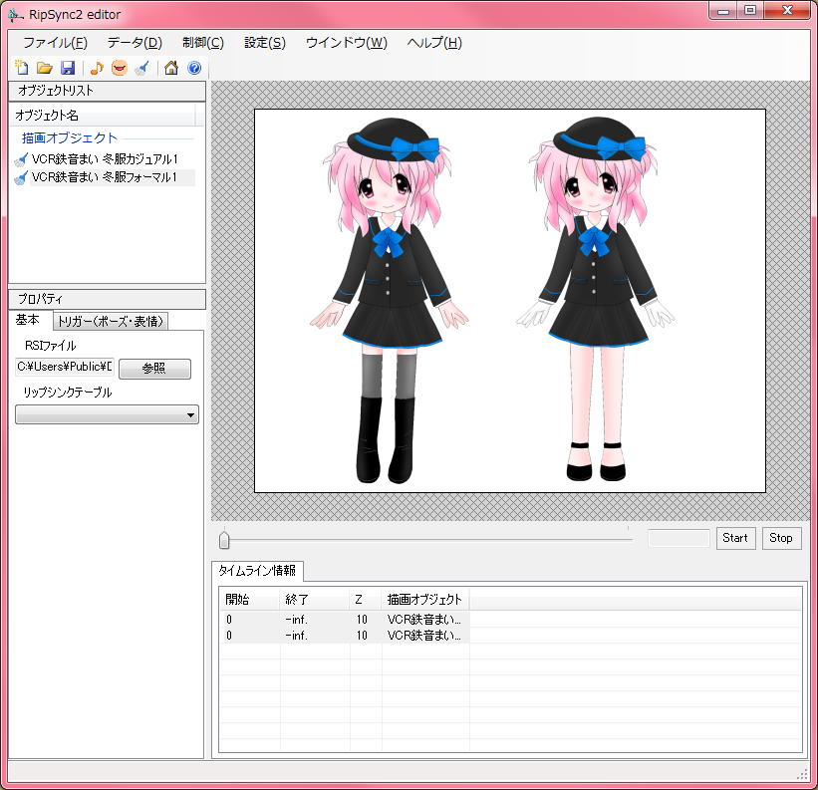This screenshot has width=818, height=790.
Task: Click the RSI file path input field
Action: (x=64, y=367)
